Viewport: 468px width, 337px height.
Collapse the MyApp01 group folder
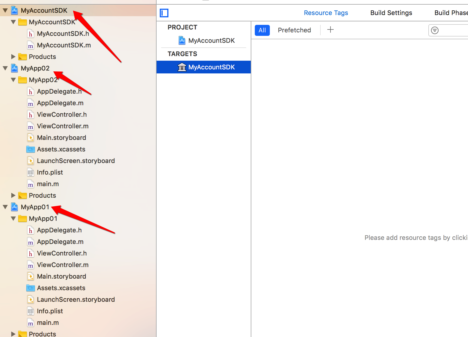[x=13, y=219]
